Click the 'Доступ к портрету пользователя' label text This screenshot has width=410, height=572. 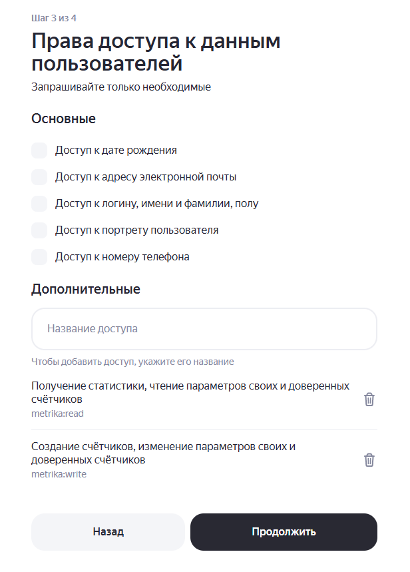[136, 230]
